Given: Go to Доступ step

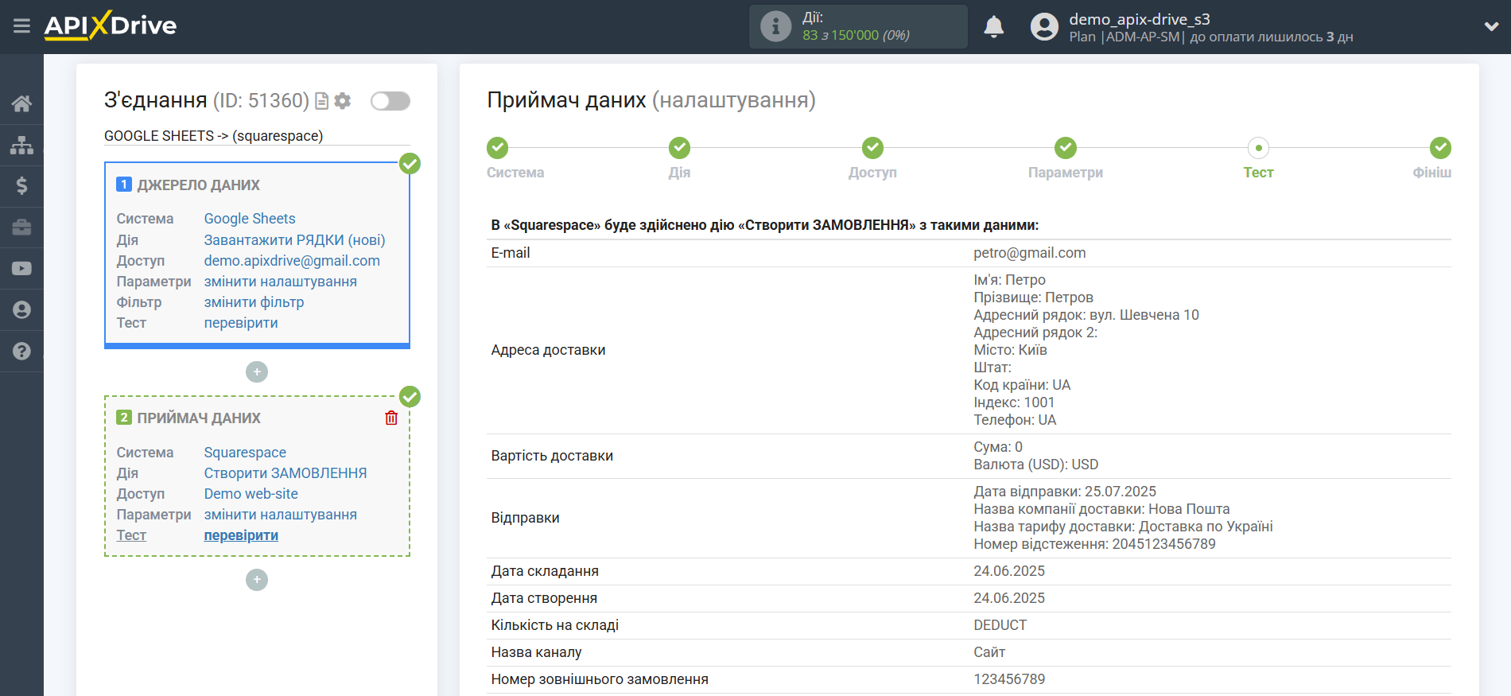Looking at the screenshot, I should click(x=872, y=148).
